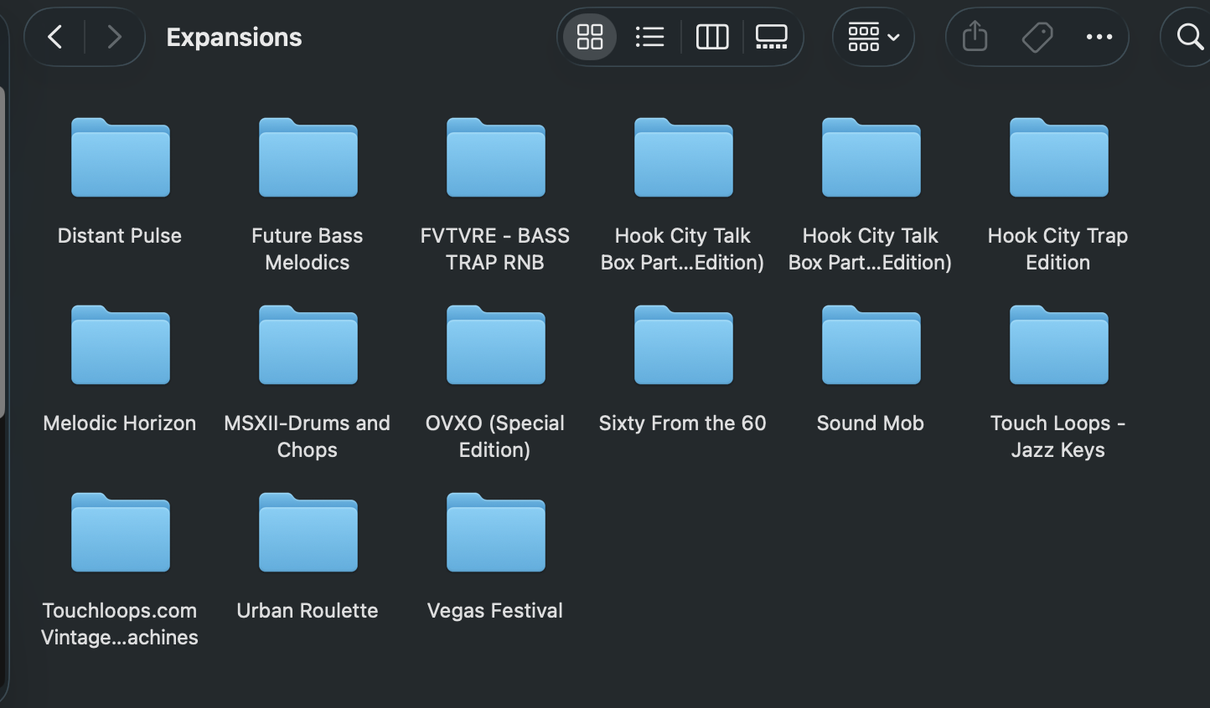Open the search magnifier
Screen dimensions: 1210x708
pyautogui.click(x=1190, y=37)
